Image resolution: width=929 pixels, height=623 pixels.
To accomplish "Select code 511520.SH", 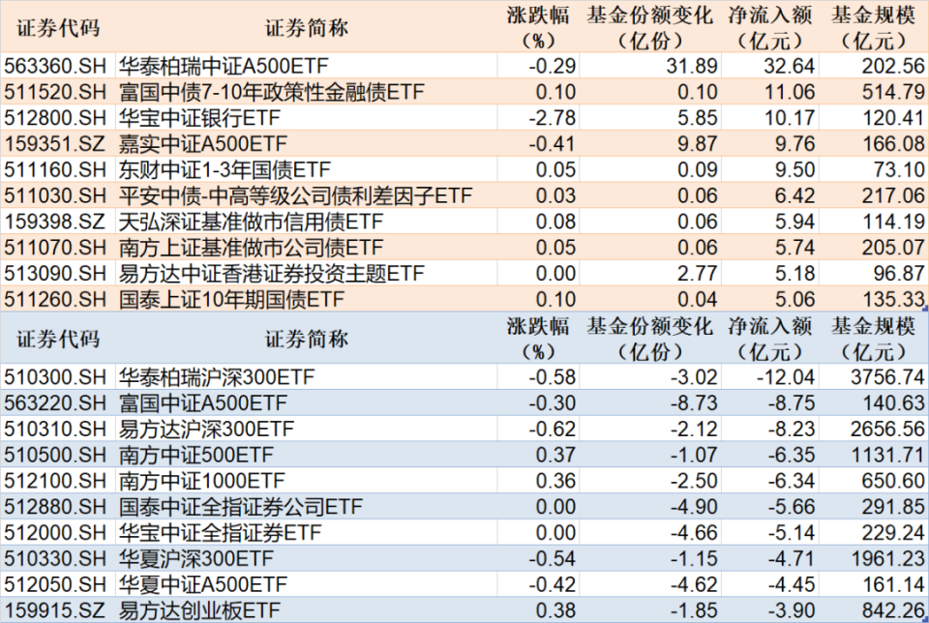I will [x=55, y=92].
